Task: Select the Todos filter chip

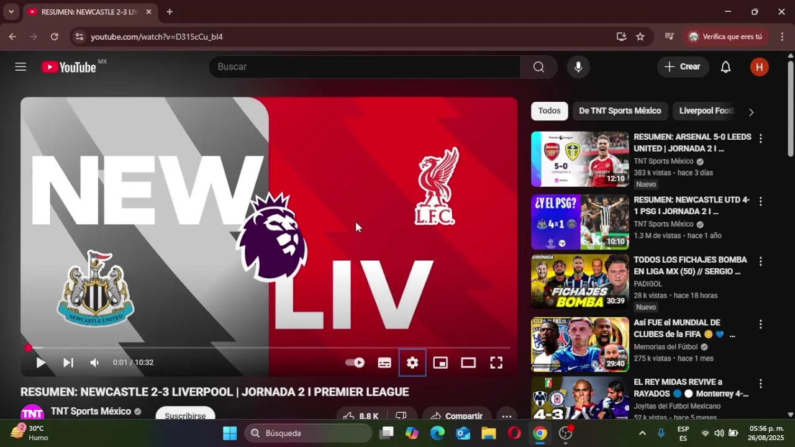Action: [549, 111]
